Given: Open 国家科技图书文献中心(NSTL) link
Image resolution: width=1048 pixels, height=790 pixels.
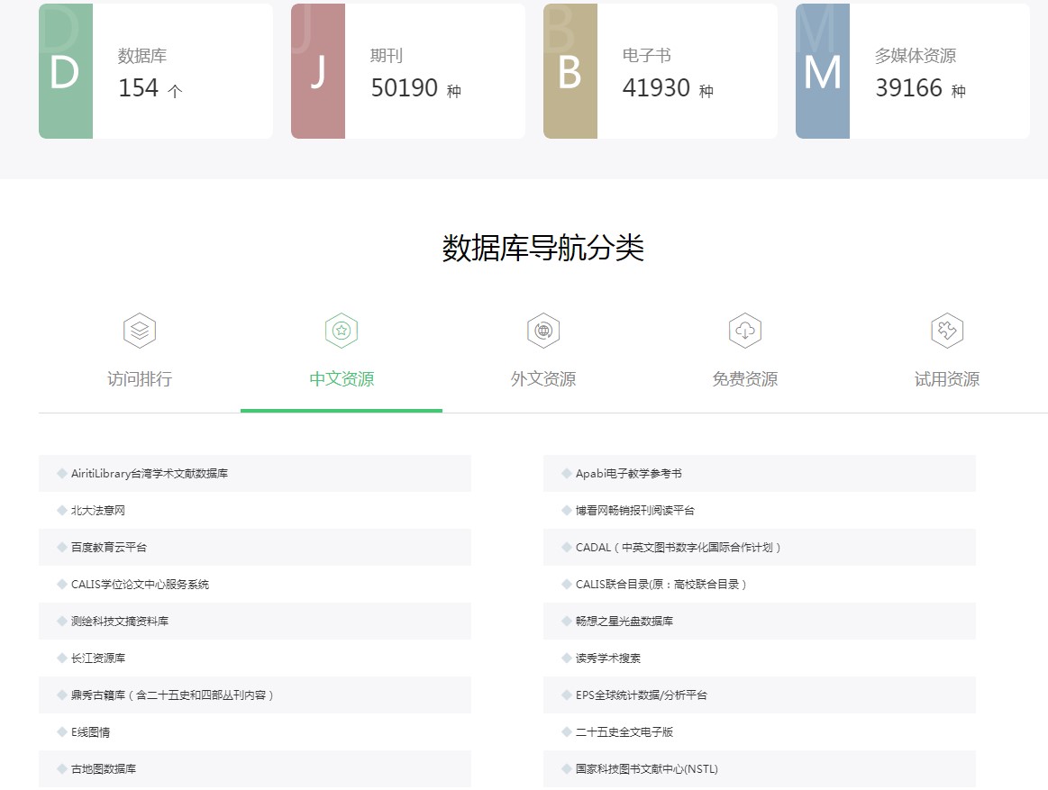Looking at the screenshot, I should (x=647, y=769).
